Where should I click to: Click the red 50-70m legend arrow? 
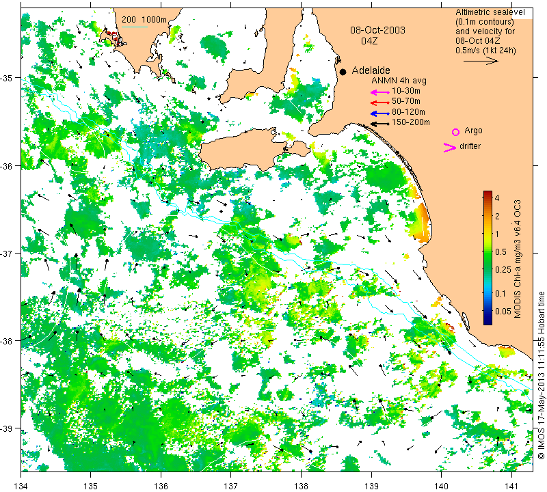click(380, 102)
